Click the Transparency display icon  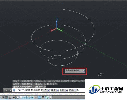pos(39,97)
